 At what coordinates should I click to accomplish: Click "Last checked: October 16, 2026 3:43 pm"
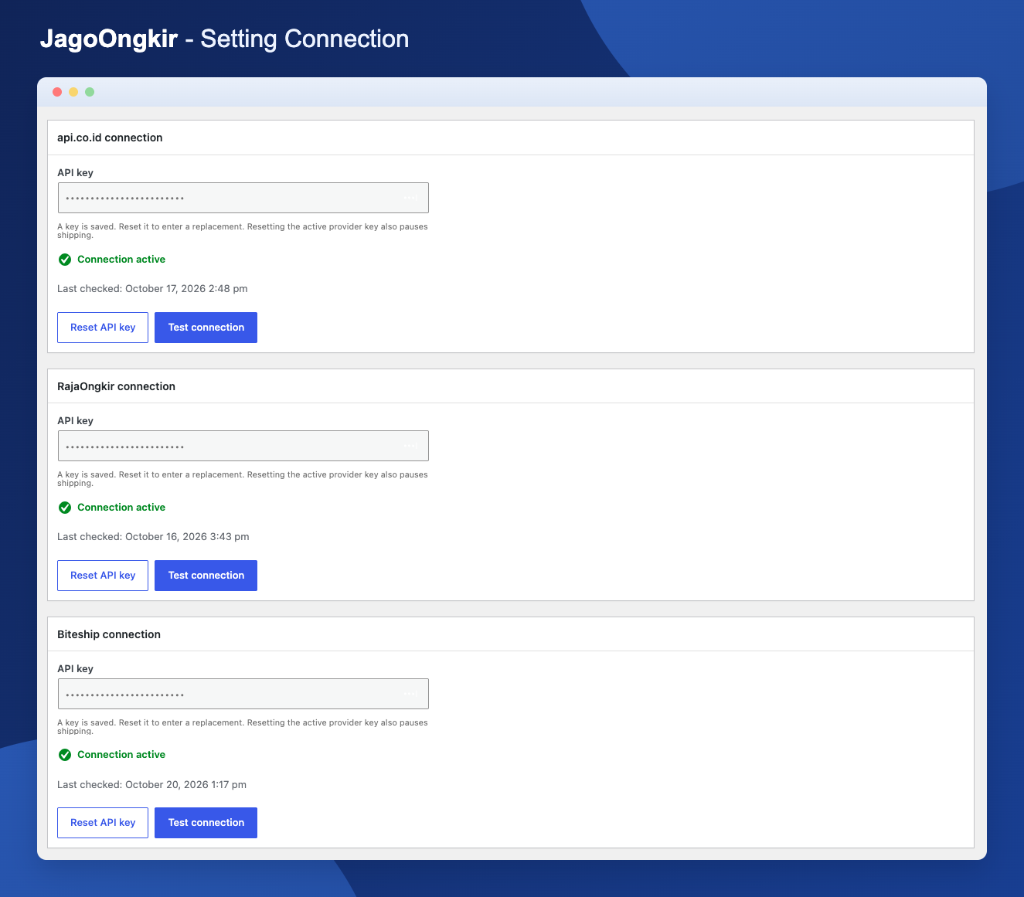[x=153, y=537]
